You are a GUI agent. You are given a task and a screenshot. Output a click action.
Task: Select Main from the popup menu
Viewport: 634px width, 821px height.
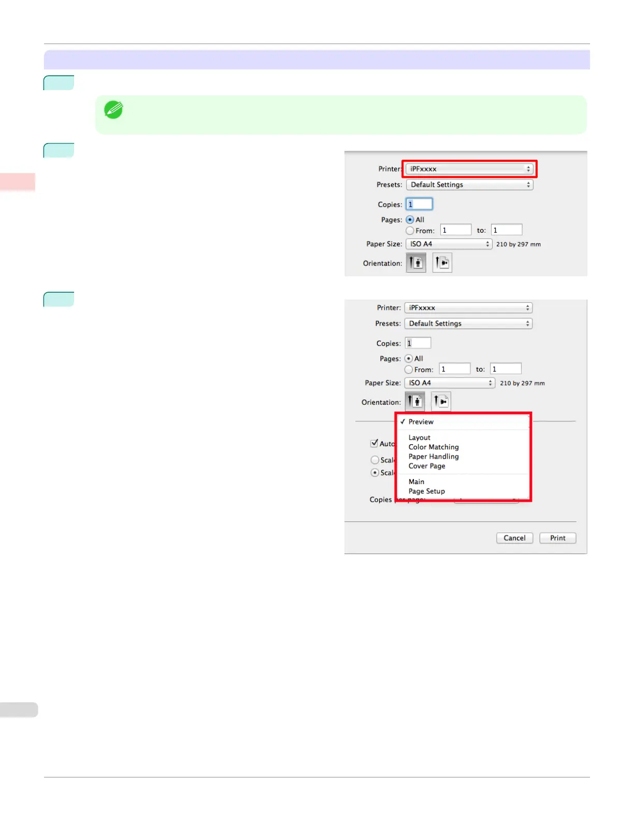(463, 482)
